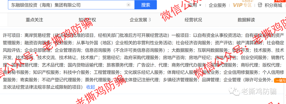Open the 应用 dropdown menu
Image resolution: width=286 pixels, height=104 pixels.
[195, 5]
